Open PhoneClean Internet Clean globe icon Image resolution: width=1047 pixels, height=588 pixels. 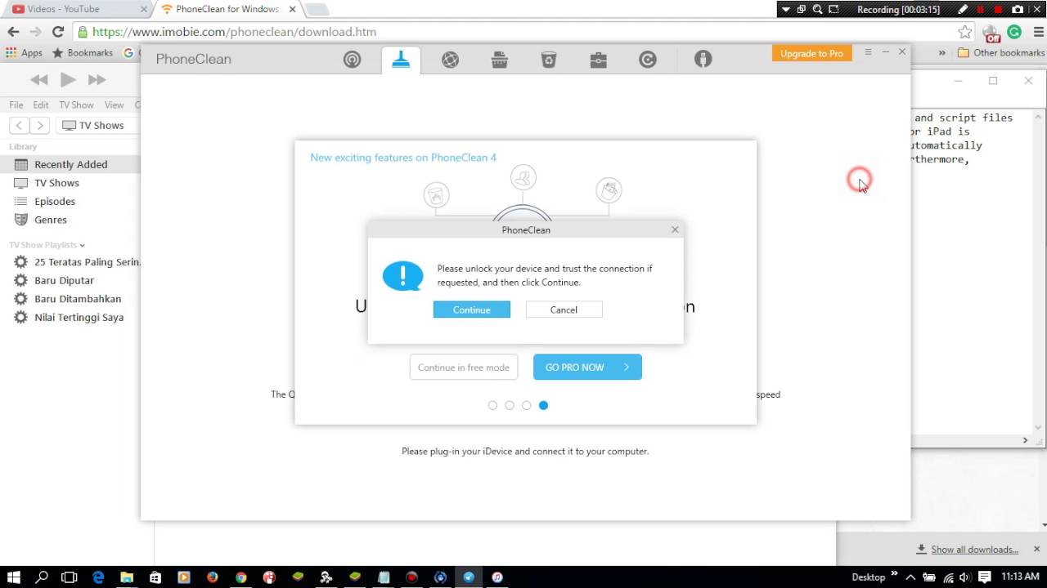450,60
